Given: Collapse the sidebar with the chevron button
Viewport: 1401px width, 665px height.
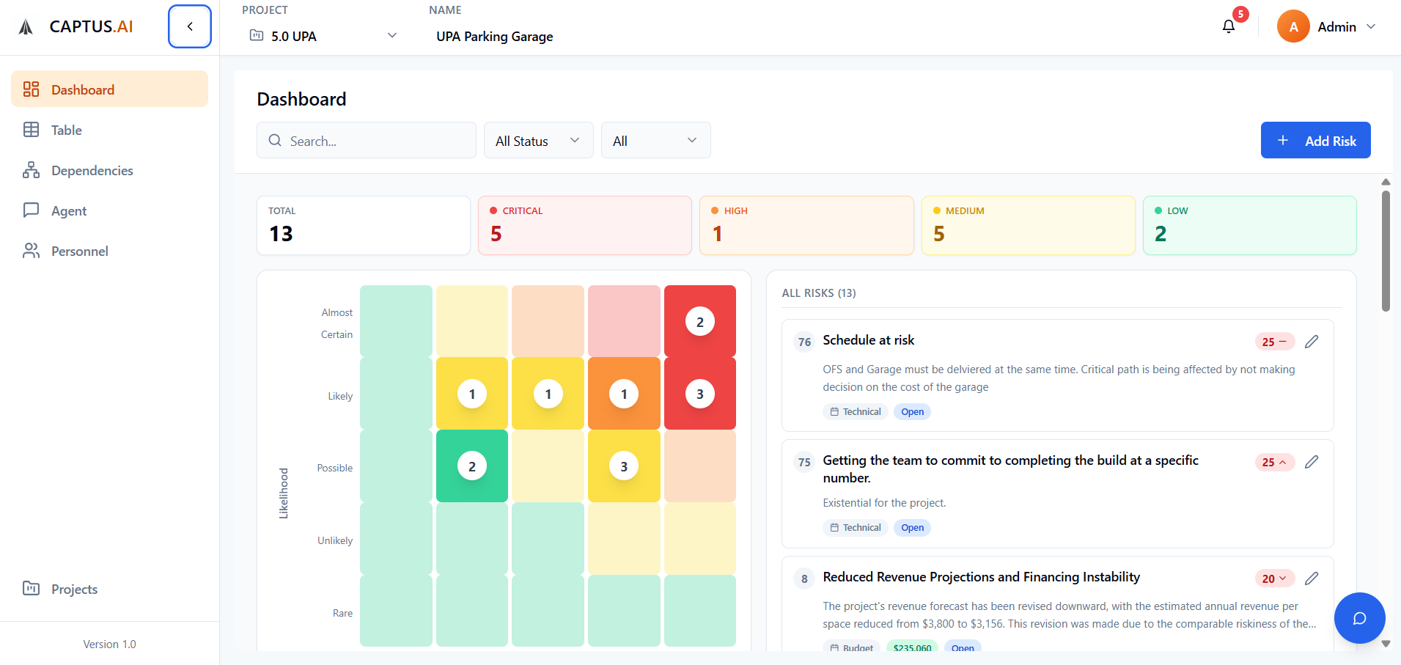Looking at the screenshot, I should tap(190, 26).
